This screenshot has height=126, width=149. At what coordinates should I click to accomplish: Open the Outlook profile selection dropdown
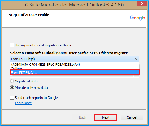click(74, 59)
